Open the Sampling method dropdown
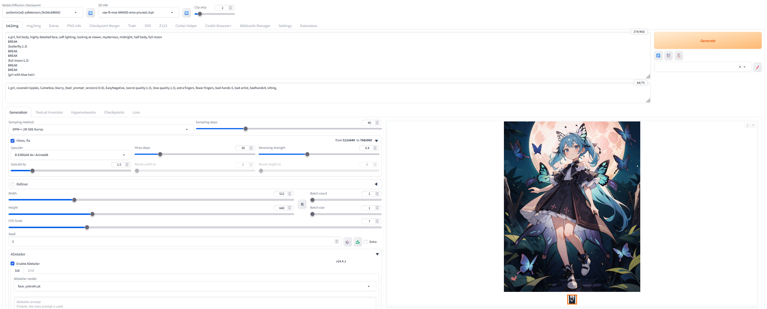The height and width of the screenshot is (309, 767). (x=101, y=130)
